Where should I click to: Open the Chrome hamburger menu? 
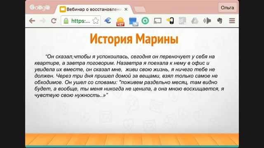point(232,21)
